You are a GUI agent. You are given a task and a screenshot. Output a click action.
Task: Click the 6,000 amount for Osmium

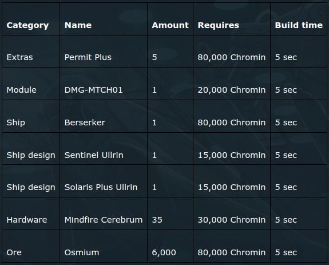tap(164, 252)
